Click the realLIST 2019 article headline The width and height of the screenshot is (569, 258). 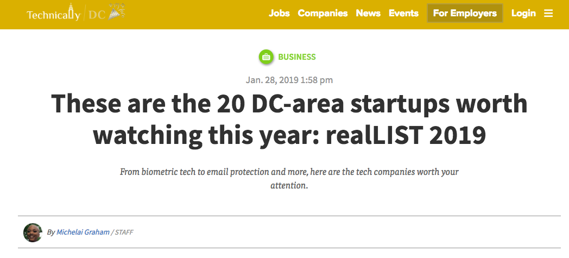coord(289,119)
